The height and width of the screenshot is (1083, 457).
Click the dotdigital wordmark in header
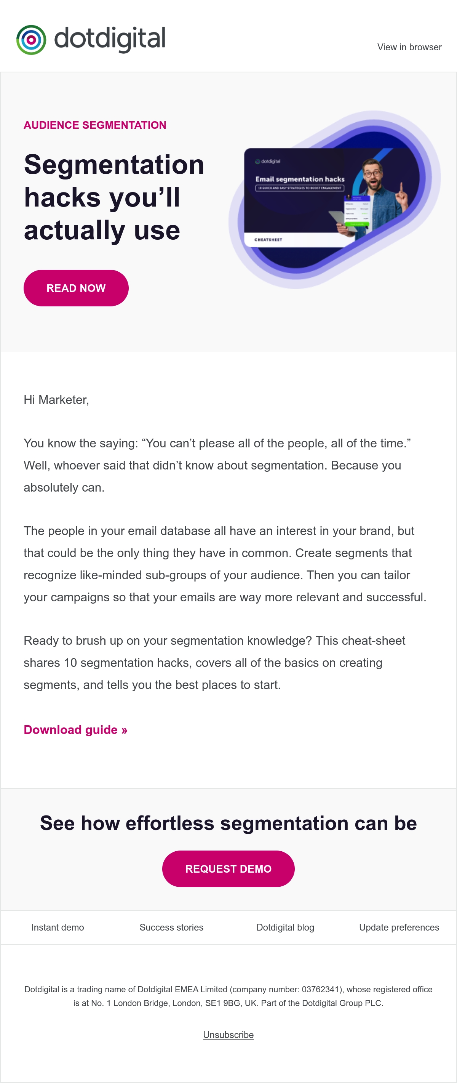(x=110, y=39)
